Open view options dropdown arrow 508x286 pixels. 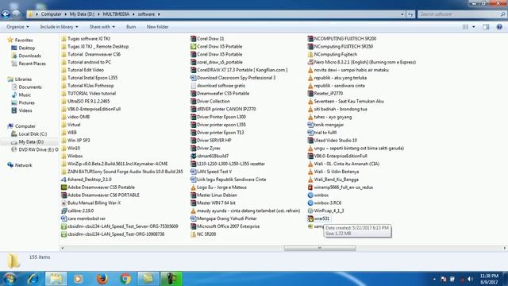[x=474, y=27]
